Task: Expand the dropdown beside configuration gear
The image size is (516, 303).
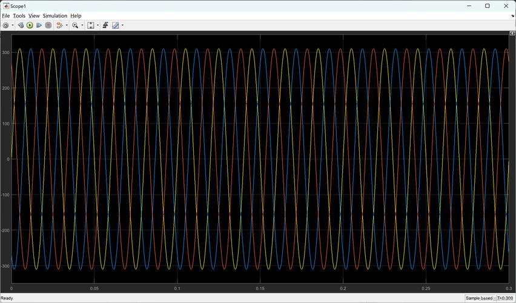Action: [12, 25]
